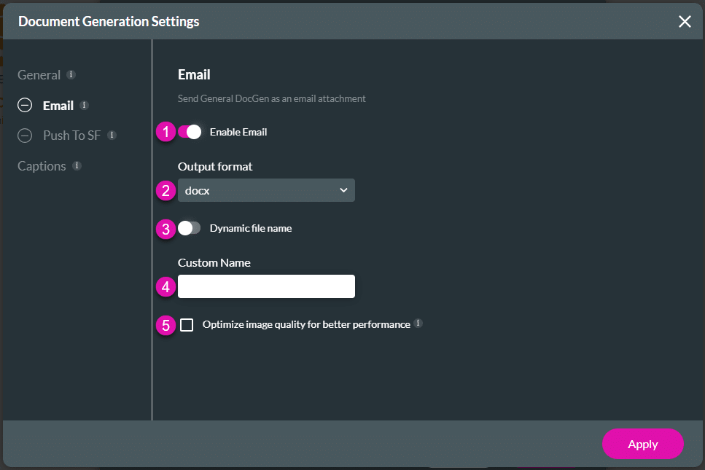Close the Document Generation Settings dialog
The height and width of the screenshot is (470, 705).
point(684,21)
